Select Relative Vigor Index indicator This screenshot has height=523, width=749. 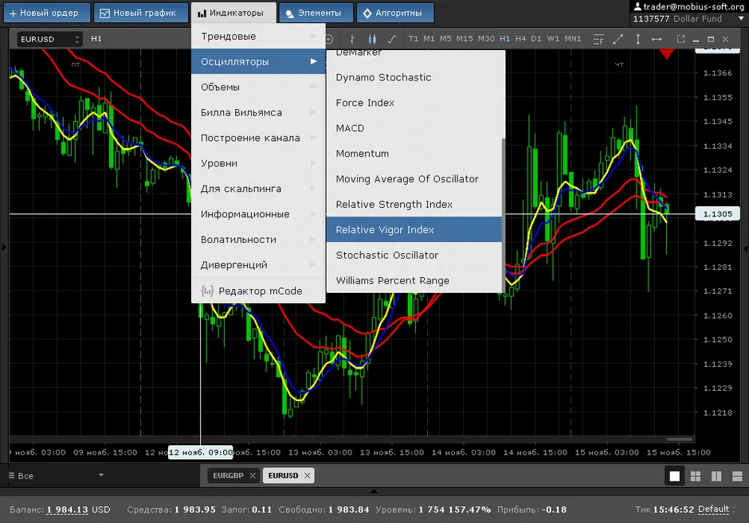pyautogui.click(x=414, y=229)
